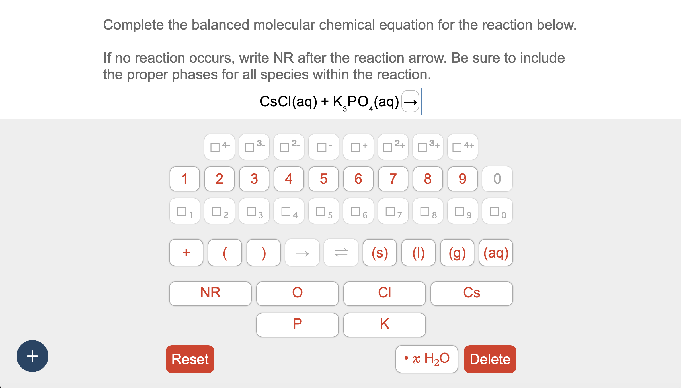Screen dimensions: 681x388
Task: Insert the equilibrium arrows symbol
Action: click(341, 253)
